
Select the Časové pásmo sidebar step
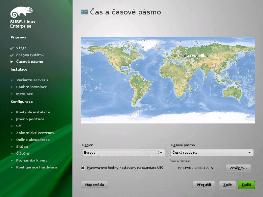[x=30, y=62]
